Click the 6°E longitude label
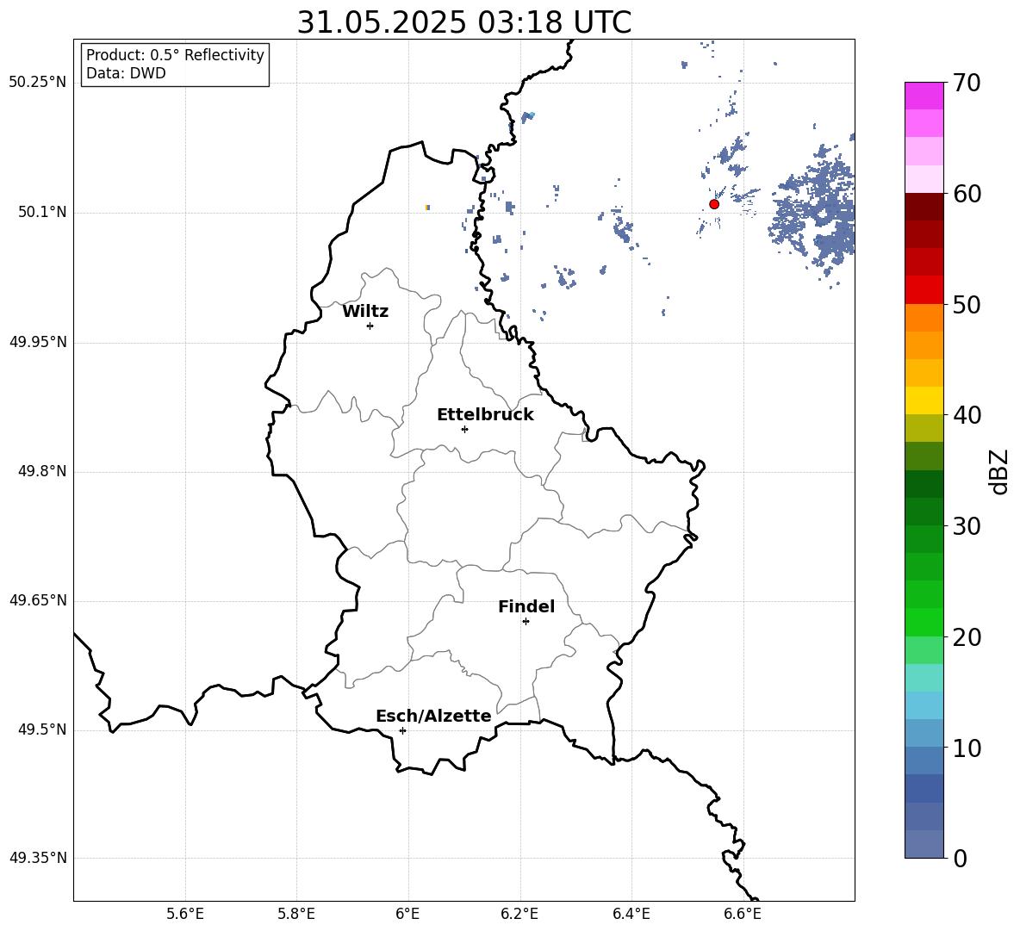The height and width of the screenshot is (931, 1020). coord(407,914)
